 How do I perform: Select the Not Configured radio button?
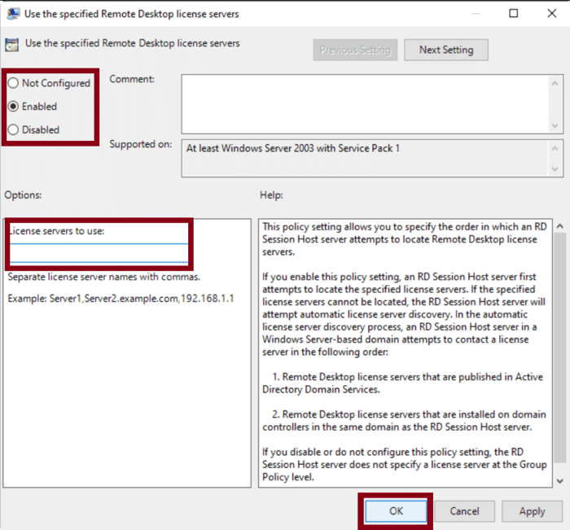13,83
